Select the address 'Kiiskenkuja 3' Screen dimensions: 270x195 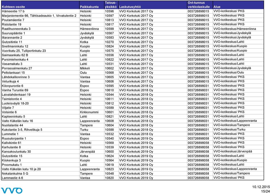(x=11, y=160)
